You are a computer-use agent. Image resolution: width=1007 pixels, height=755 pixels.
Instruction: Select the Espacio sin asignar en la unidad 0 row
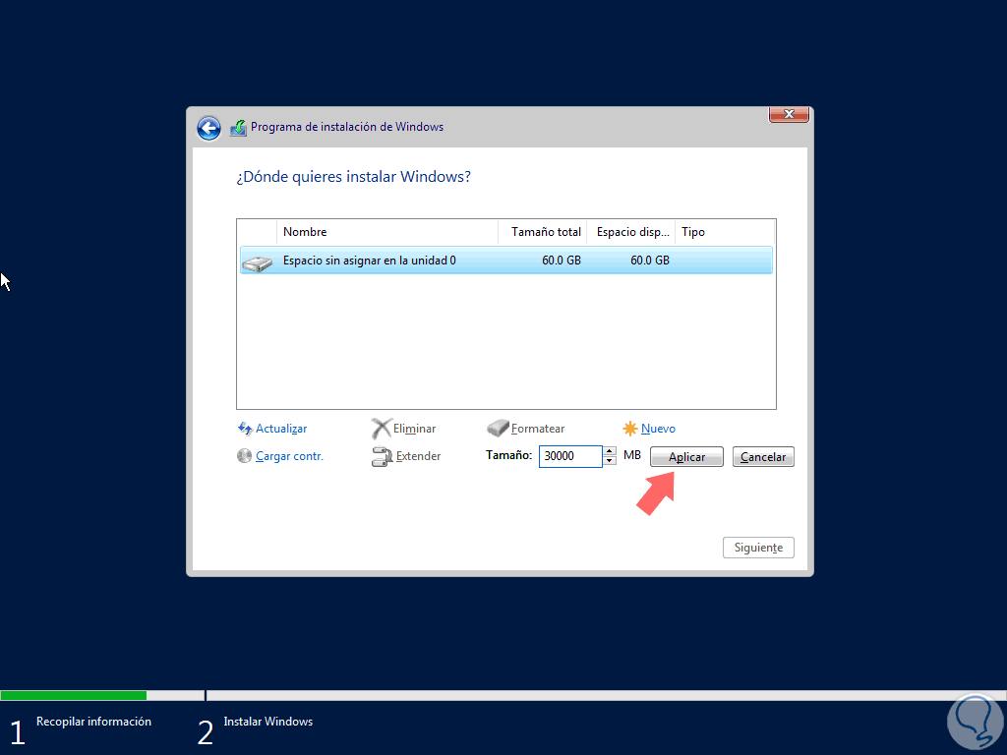tap(506, 261)
